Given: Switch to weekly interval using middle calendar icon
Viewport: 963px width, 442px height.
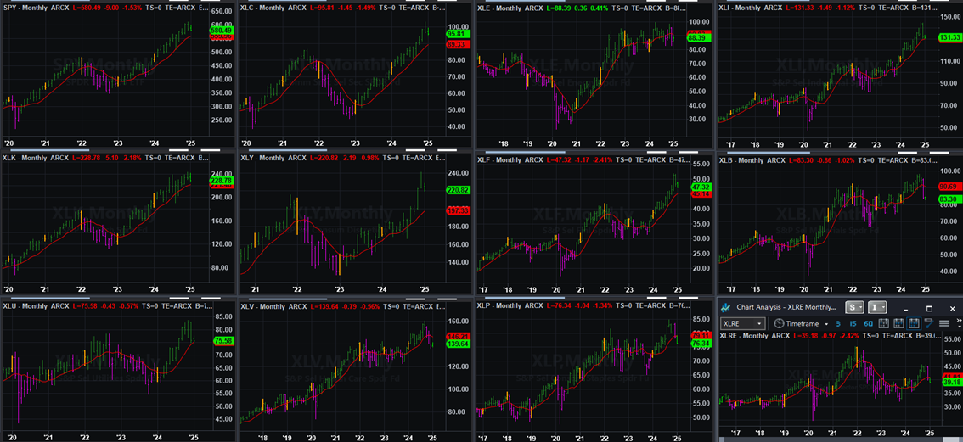Looking at the screenshot, I should (898, 323).
